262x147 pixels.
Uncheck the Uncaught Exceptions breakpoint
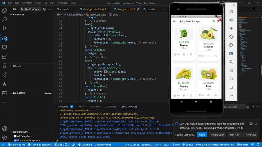click(15, 140)
